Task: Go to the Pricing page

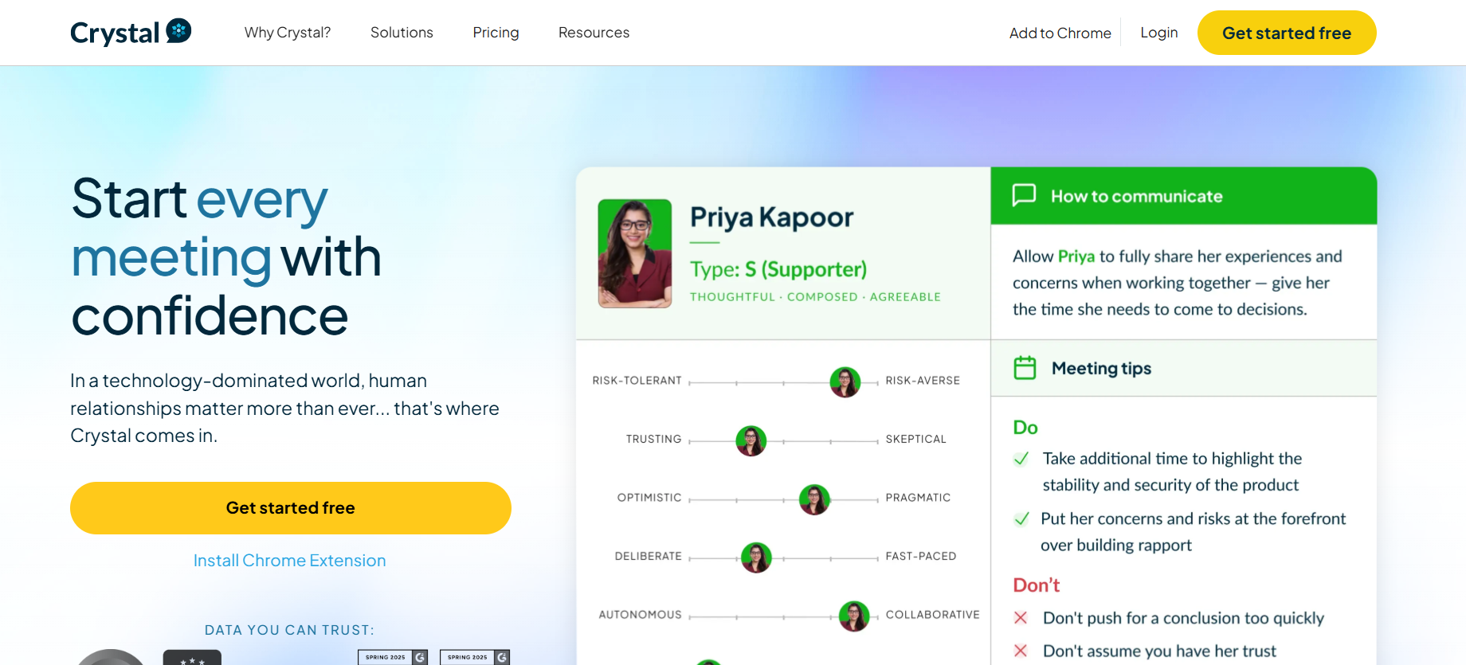Action: tap(496, 33)
